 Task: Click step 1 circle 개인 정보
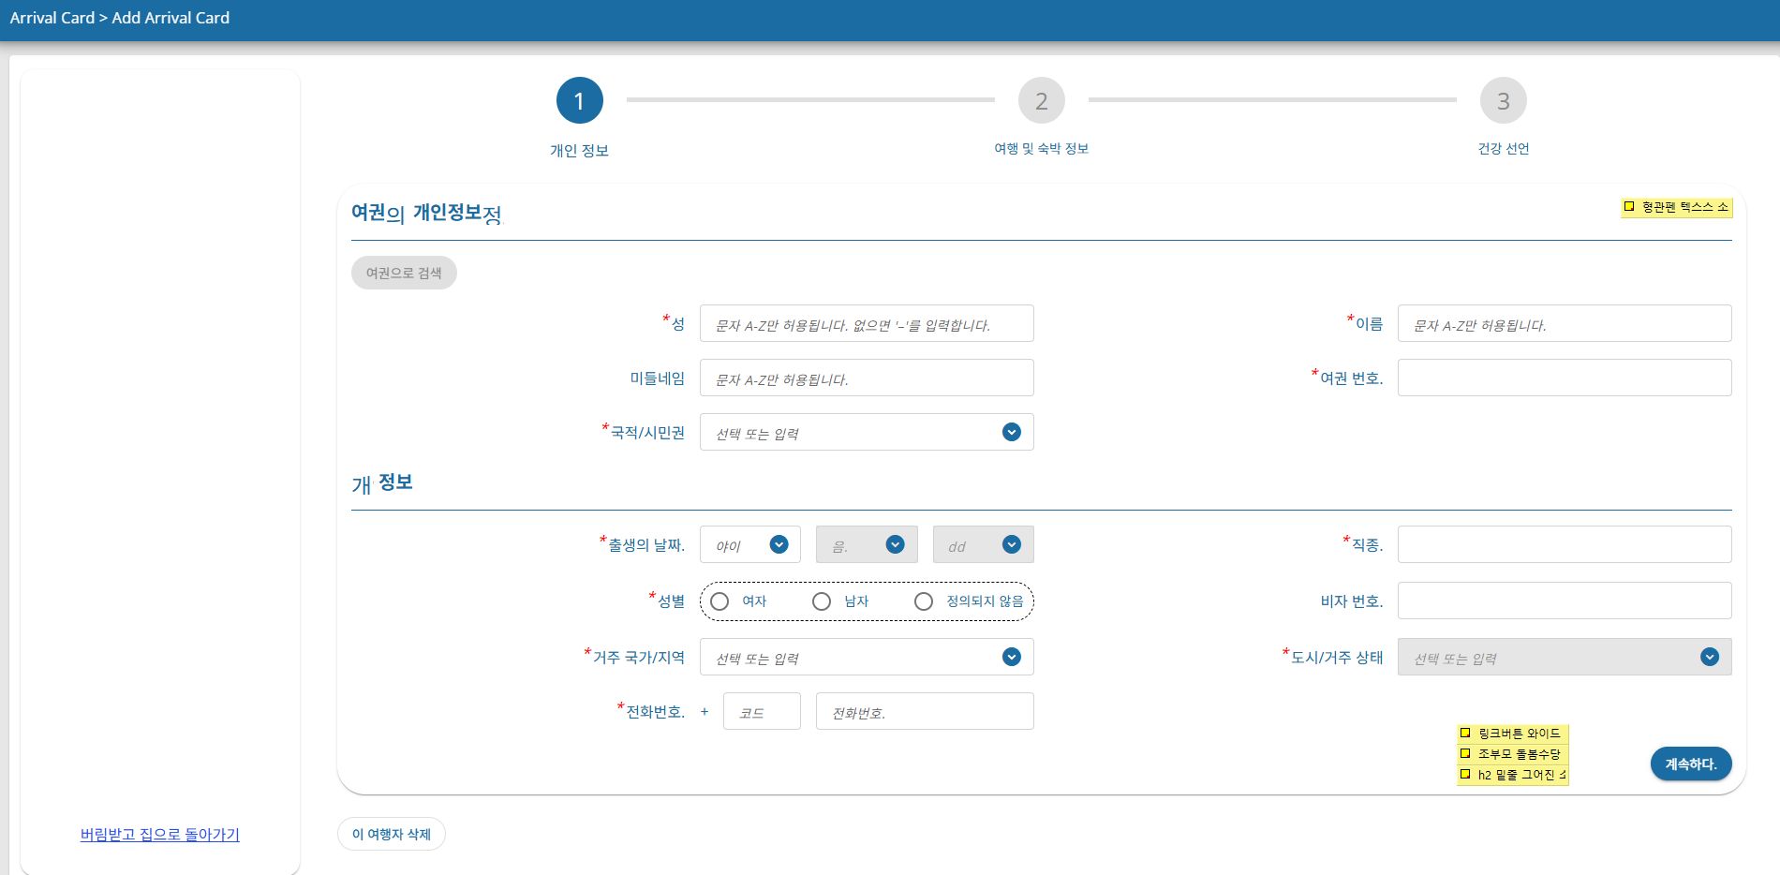pos(579,101)
